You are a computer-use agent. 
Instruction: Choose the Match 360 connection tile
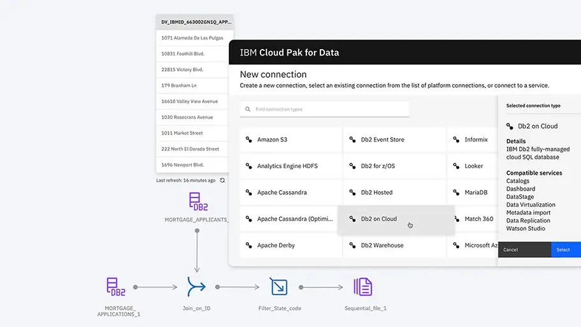tap(476, 219)
